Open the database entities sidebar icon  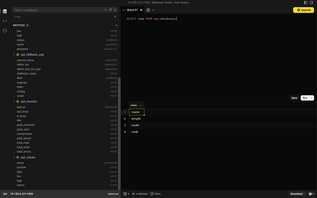(x=5, y=11)
